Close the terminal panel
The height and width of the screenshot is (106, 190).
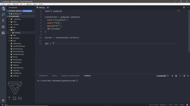(x=188, y=76)
